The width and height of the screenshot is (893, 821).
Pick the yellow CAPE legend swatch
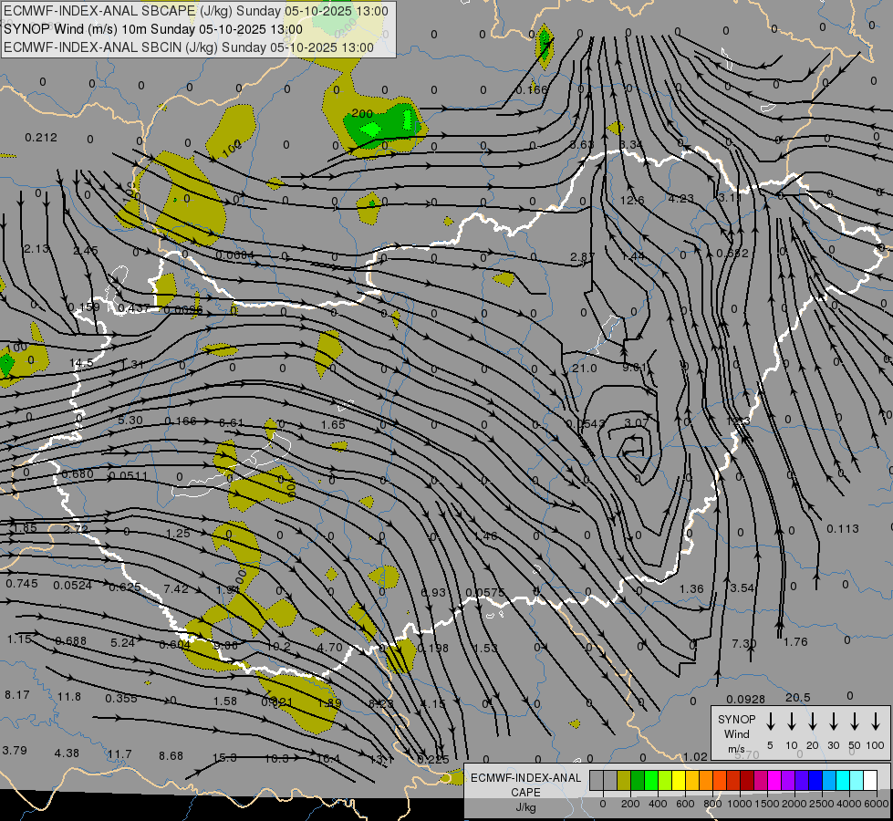click(x=679, y=781)
